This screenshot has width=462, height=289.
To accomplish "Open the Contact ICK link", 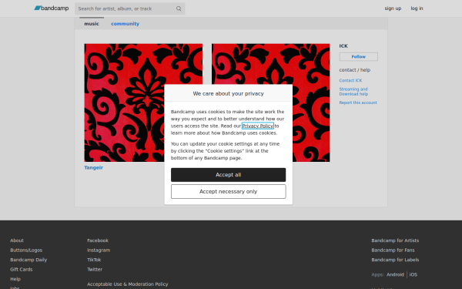I will 350,80.
